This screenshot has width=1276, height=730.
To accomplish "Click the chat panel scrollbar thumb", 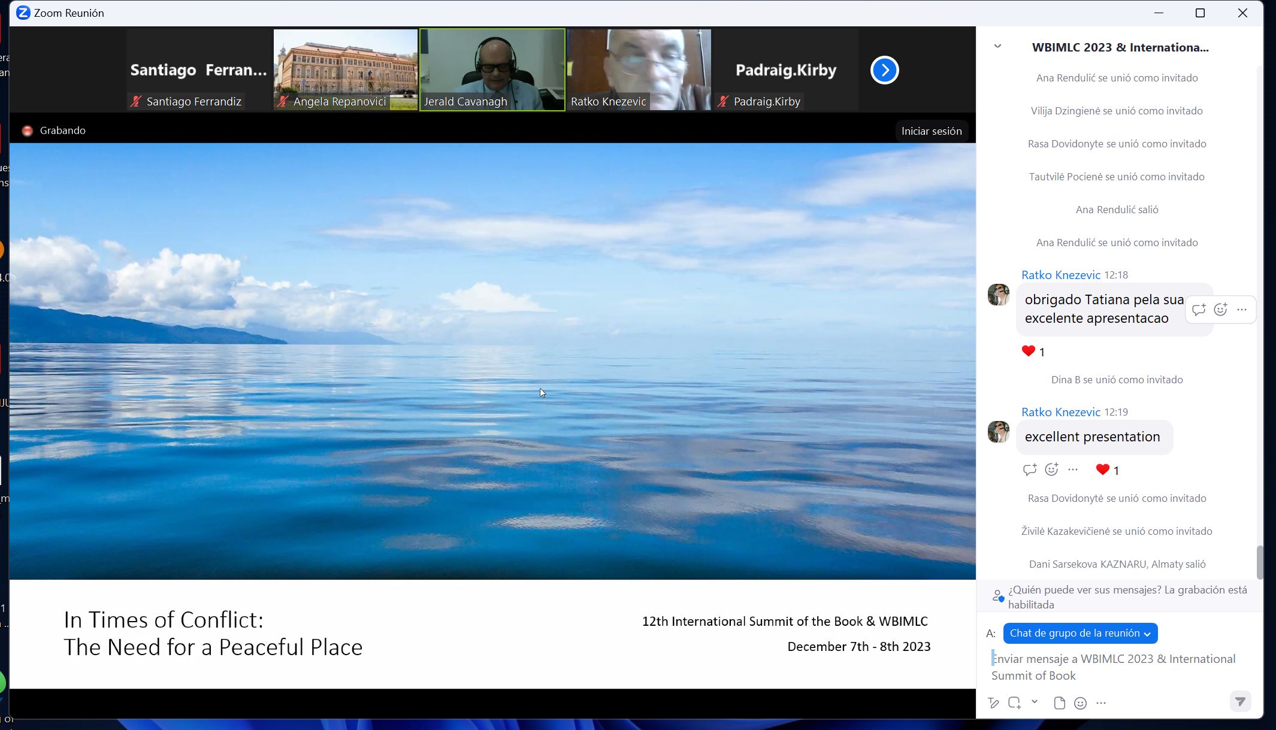I will 1259,562.
